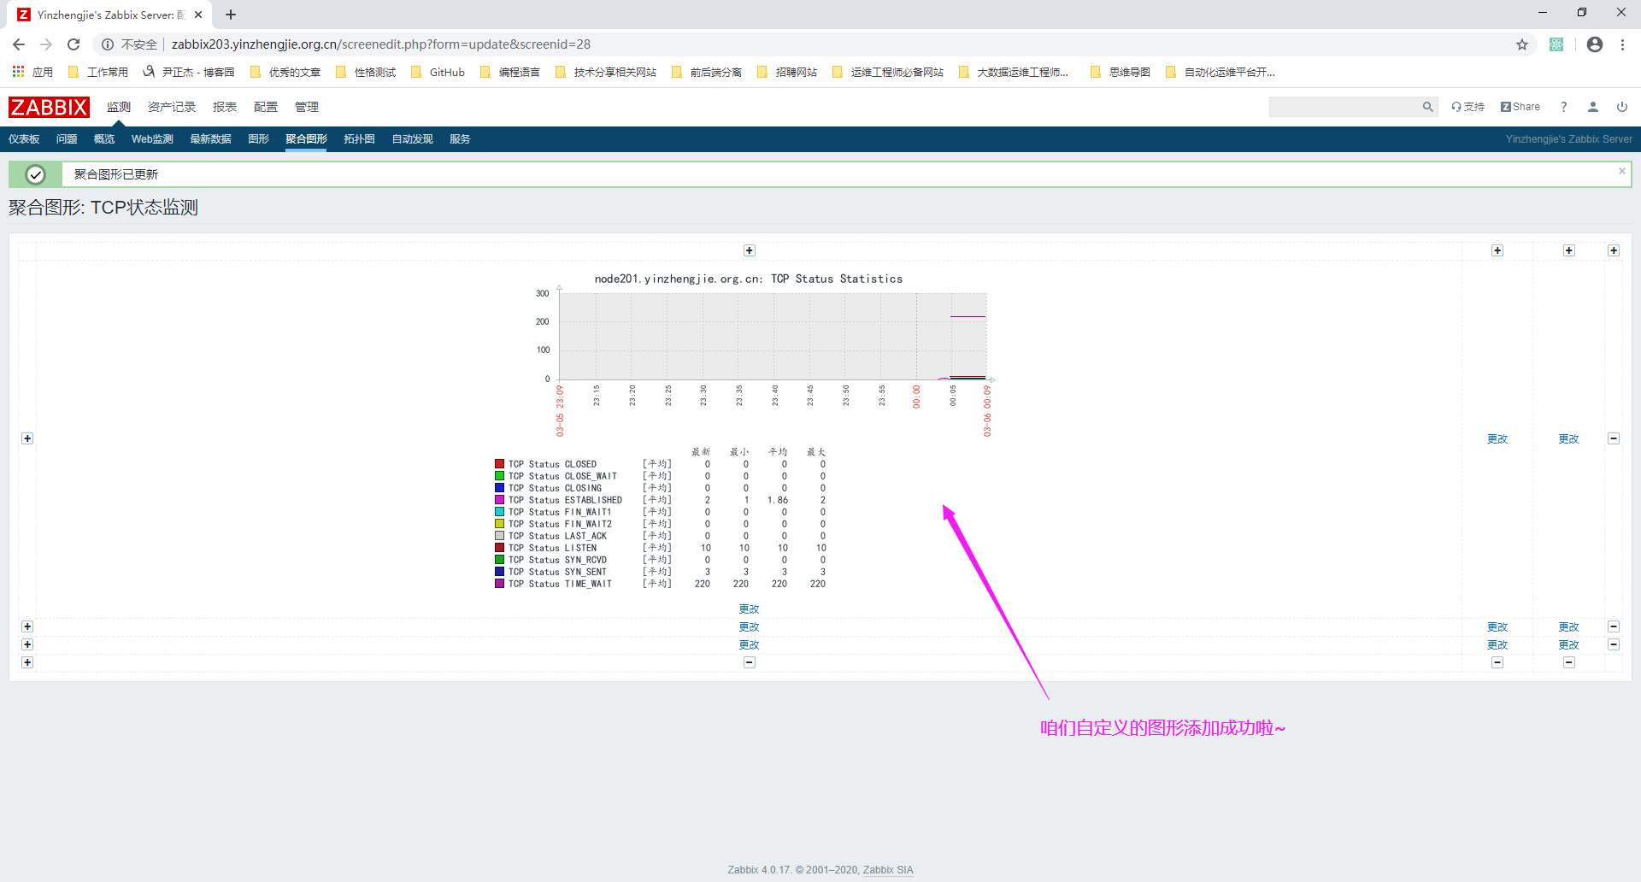This screenshot has height=882, width=1641.
Task: Open the 性格测试 bookmark folder
Action: tap(367, 73)
